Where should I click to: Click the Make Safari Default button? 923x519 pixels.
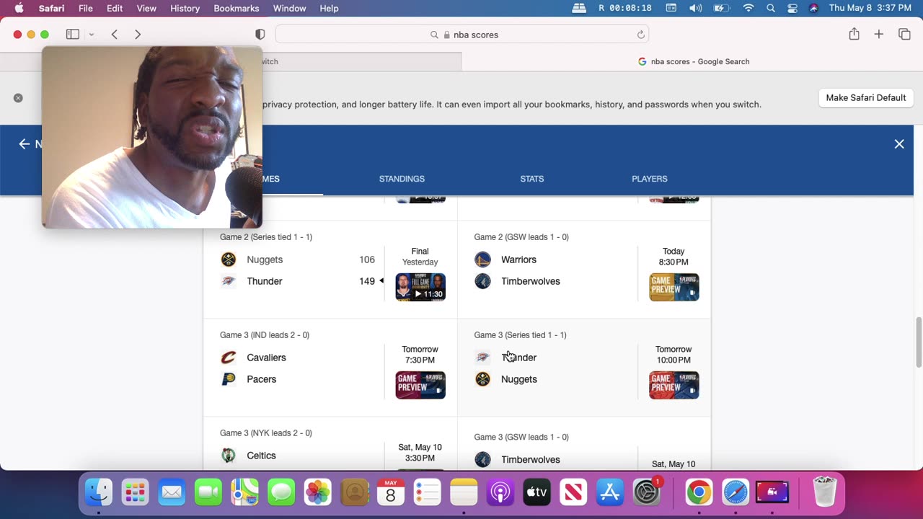click(x=865, y=98)
